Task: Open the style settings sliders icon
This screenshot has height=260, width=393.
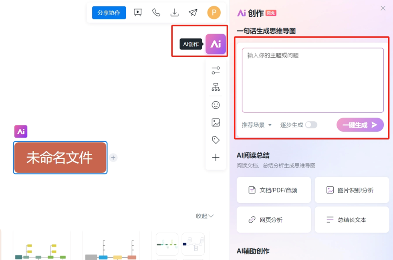Action: 216,70
